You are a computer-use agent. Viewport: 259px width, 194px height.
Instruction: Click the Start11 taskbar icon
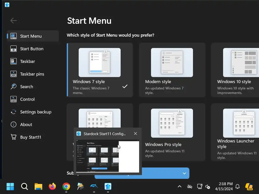click(x=108, y=187)
